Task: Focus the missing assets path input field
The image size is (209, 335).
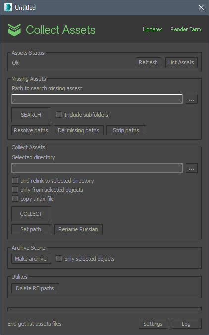Action: point(97,99)
